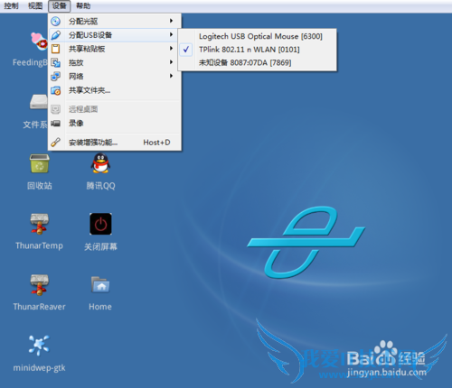
Task: Open the 视图 menu
Action: point(35,5)
